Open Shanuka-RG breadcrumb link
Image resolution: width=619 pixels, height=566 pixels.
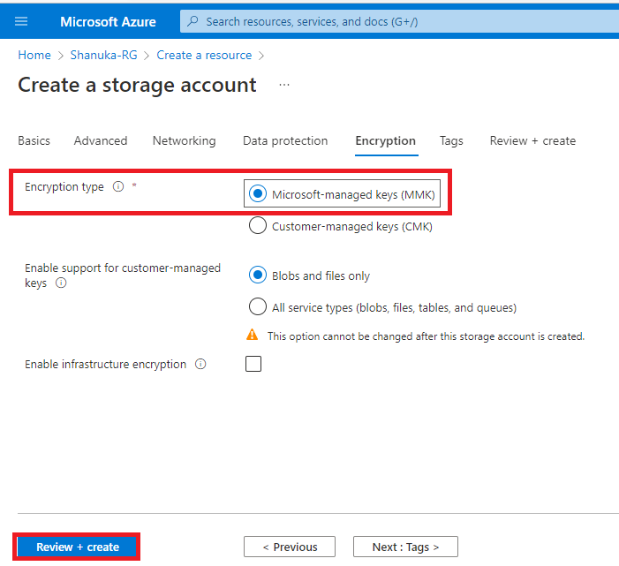pos(103,55)
